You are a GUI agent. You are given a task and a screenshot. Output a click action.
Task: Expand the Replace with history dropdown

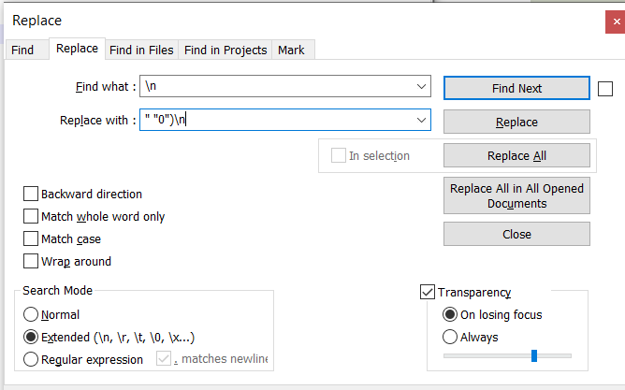coord(421,120)
